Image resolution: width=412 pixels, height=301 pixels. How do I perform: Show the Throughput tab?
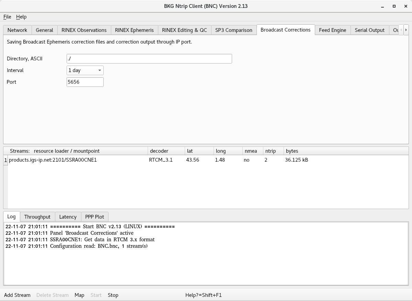[37, 217]
